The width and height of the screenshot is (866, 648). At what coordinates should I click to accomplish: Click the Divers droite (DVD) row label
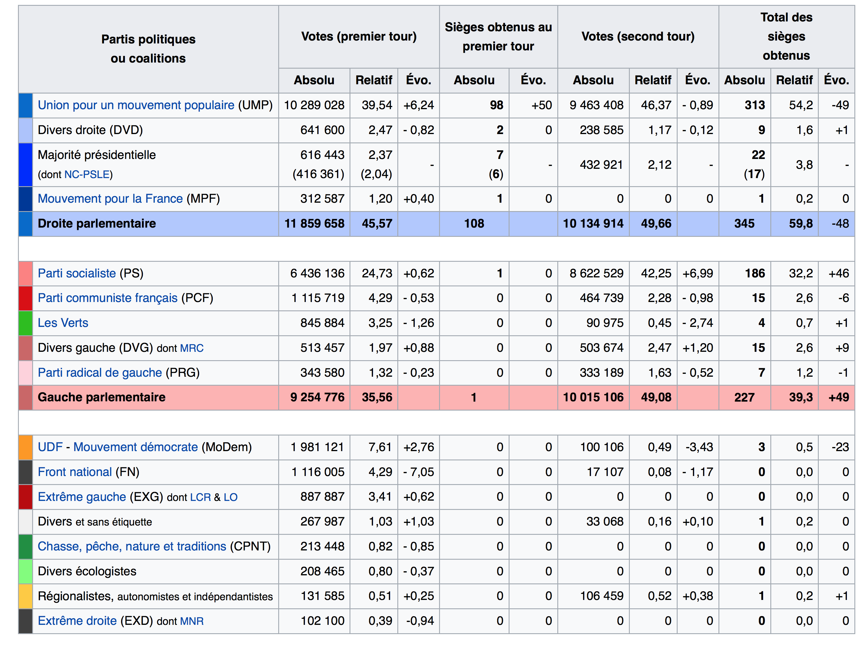click(x=90, y=130)
